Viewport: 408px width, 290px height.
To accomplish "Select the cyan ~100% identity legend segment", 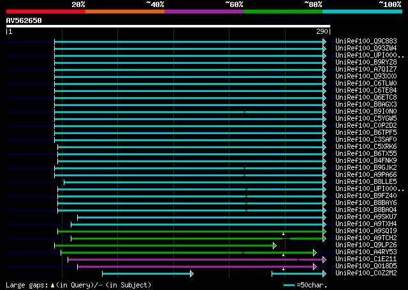I will pos(363,11).
